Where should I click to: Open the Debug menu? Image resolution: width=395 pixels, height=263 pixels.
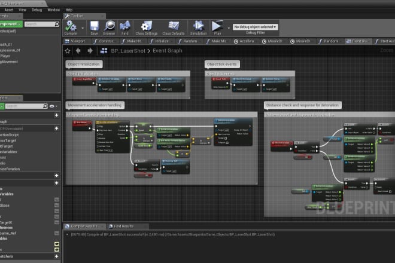[x=37, y=10]
